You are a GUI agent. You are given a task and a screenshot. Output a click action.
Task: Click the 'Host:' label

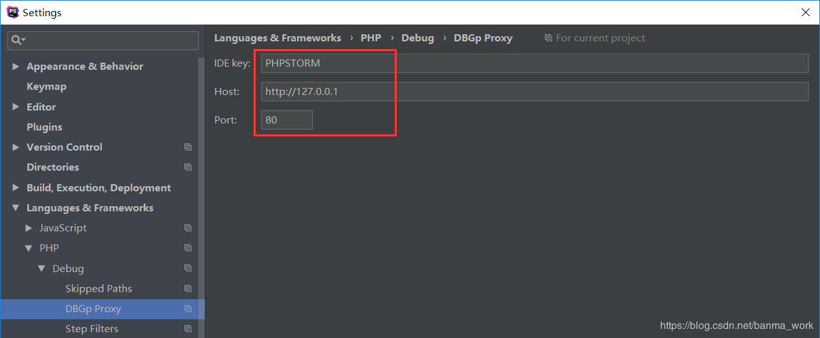227,92
